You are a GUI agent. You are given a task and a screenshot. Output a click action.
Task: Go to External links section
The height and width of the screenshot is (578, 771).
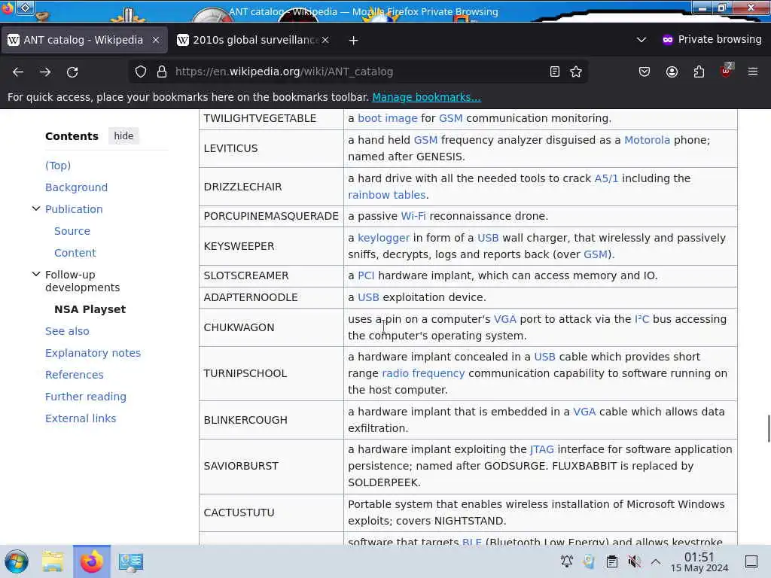[x=81, y=418]
